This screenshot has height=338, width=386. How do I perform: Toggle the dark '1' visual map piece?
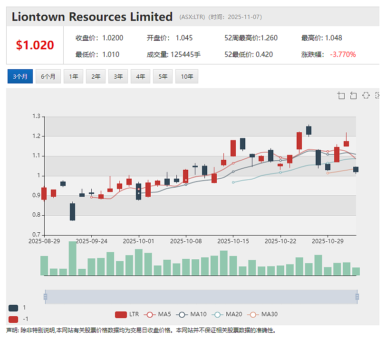(13, 308)
